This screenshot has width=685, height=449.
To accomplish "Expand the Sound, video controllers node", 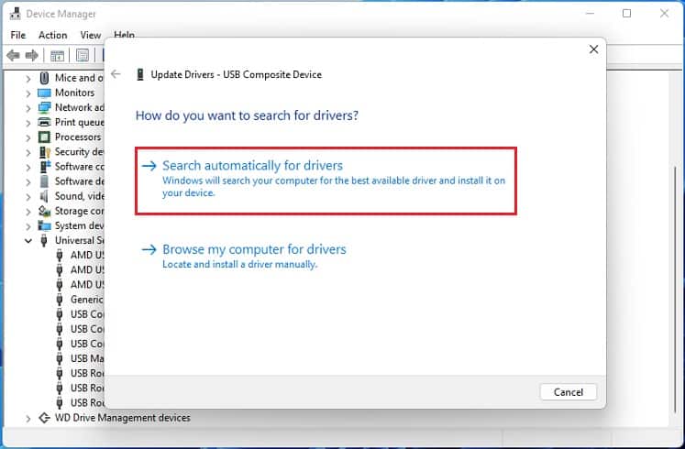I will [28, 197].
